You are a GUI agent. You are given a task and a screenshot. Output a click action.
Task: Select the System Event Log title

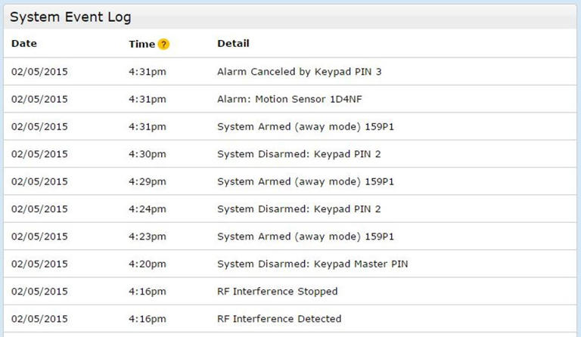(70, 17)
